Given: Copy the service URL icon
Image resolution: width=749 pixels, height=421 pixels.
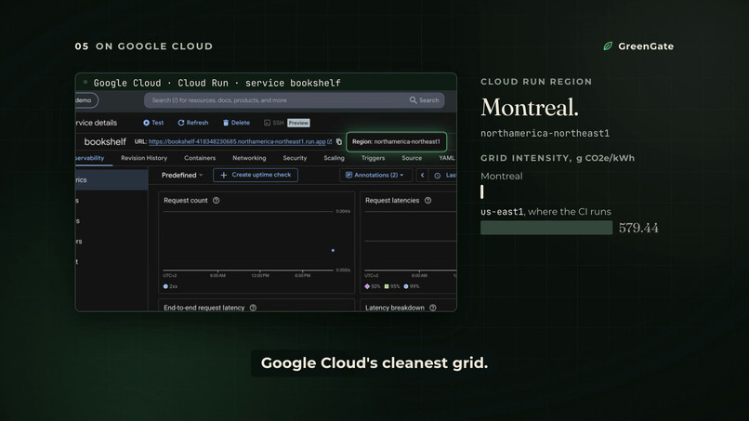Looking at the screenshot, I should (338, 141).
